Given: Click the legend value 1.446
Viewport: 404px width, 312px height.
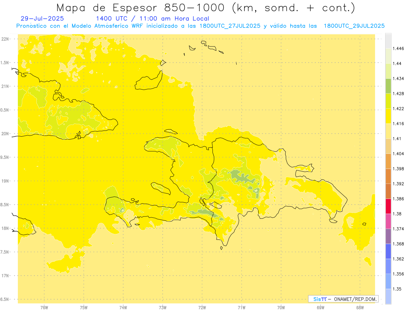Looking at the screenshot, I should pos(399,48).
